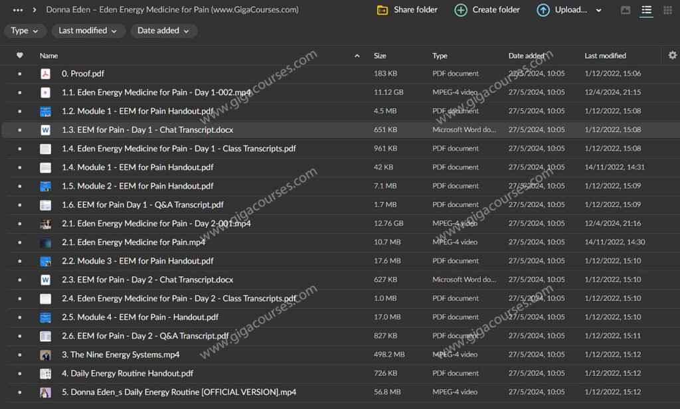The height and width of the screenshot is (409, 680).
Task: Toggle favourite dot for 1.5. Module 2 Handout
Action: (19, 187)
